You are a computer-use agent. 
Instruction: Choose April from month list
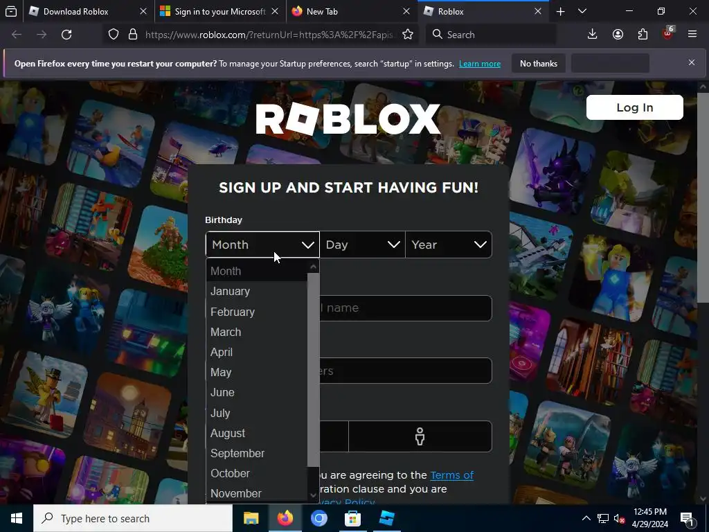pyautogui.click(x=257, y=352)
